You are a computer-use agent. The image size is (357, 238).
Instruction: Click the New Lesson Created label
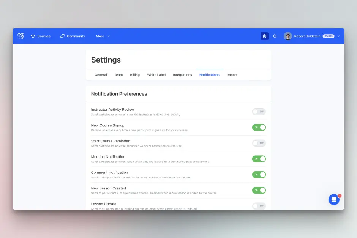point(108,188)
